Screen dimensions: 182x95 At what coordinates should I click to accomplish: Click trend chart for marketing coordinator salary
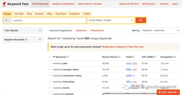click(128, 75)
